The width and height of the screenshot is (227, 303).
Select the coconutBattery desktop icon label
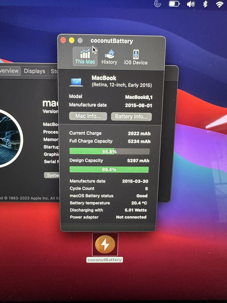click(x=105, y=260)
